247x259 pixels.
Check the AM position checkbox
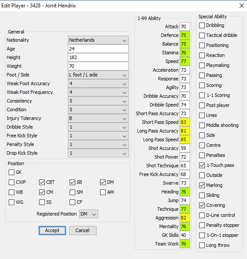(103, 192)
